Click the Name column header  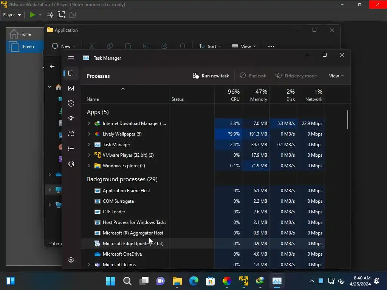coord(125,95)
